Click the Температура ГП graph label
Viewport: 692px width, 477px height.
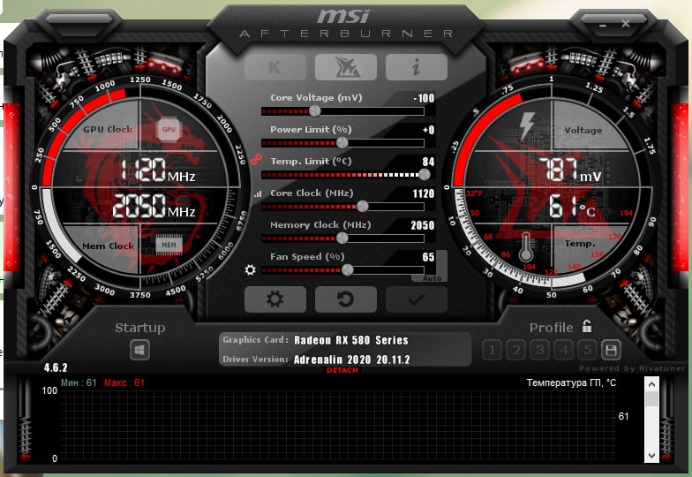[x=571, y=382]
